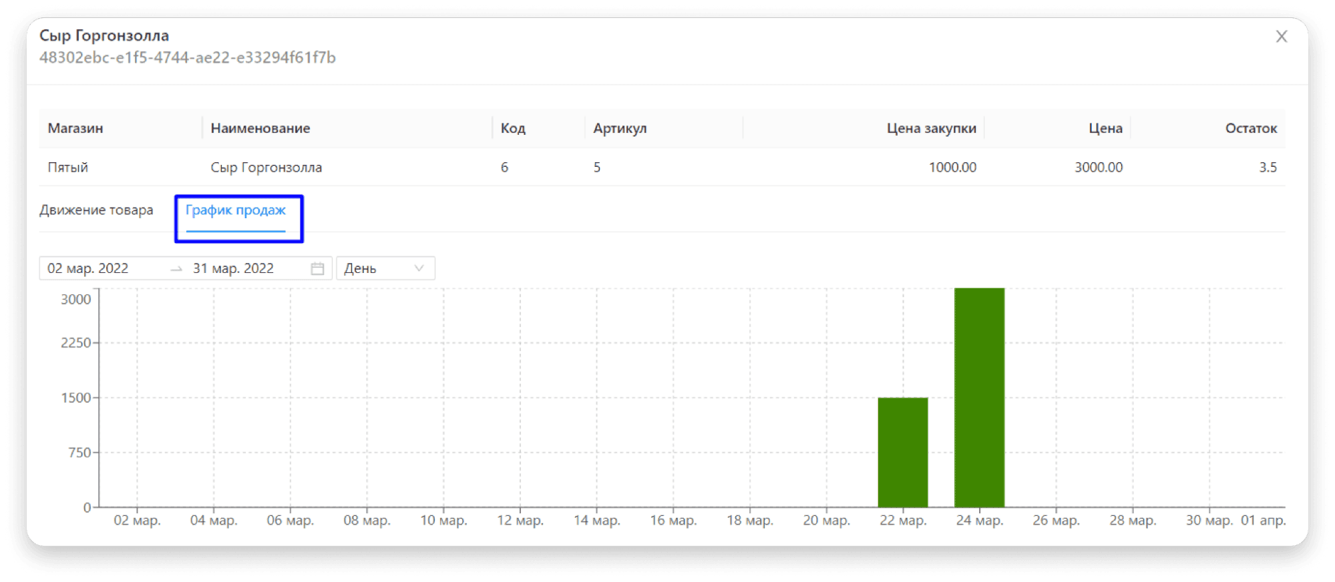Click the arrow between the date fields
This screenshot has height=582, width=1335.
[176, 269]
